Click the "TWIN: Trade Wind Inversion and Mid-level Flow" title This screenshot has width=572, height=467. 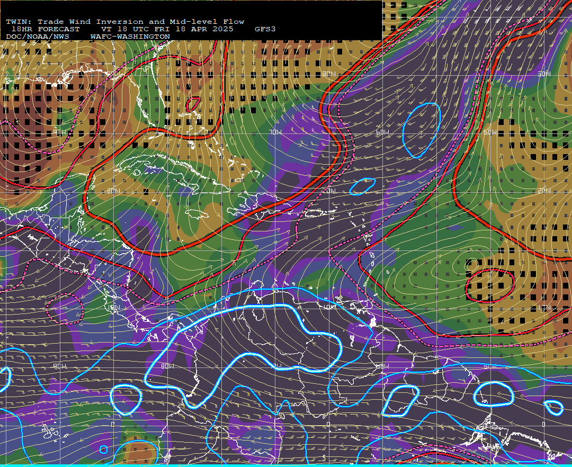point(125,22)
